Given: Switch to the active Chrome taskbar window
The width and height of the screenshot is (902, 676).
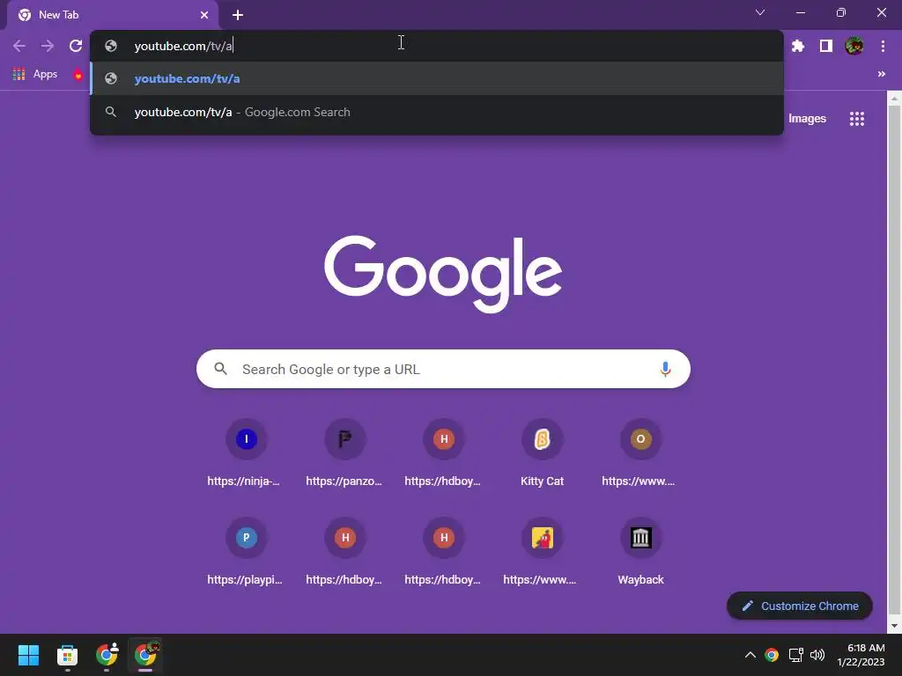Looking at the screenshot, I should pyautogui.click(x=145, y=655).
